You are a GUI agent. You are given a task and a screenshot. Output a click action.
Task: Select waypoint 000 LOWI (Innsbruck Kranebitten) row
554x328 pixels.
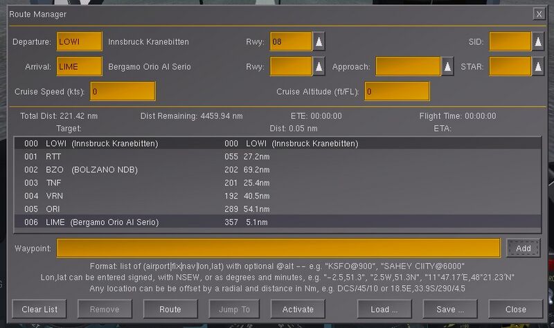point(278,143)
